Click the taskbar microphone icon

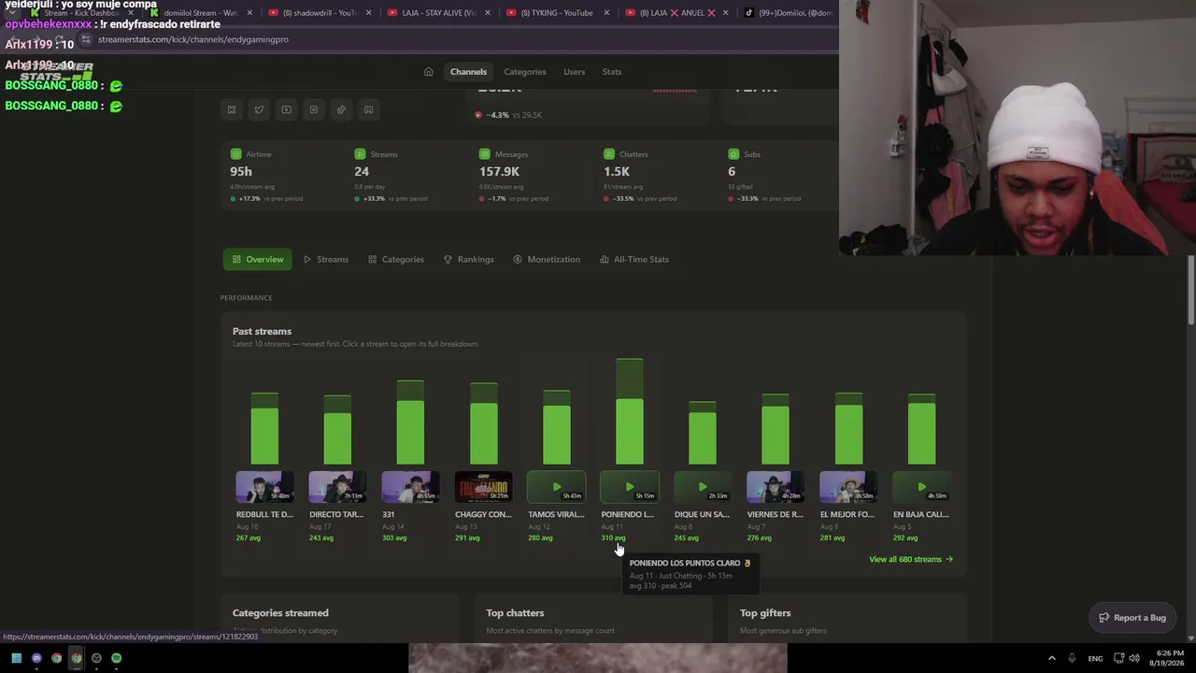[1072, 658]
